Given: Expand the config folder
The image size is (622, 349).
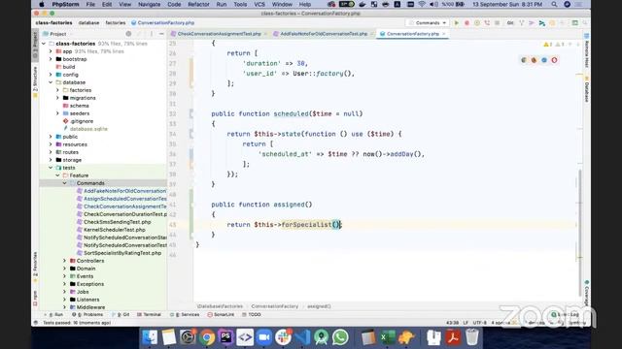Looking at the screenshot, I should [x=51, y=75].
